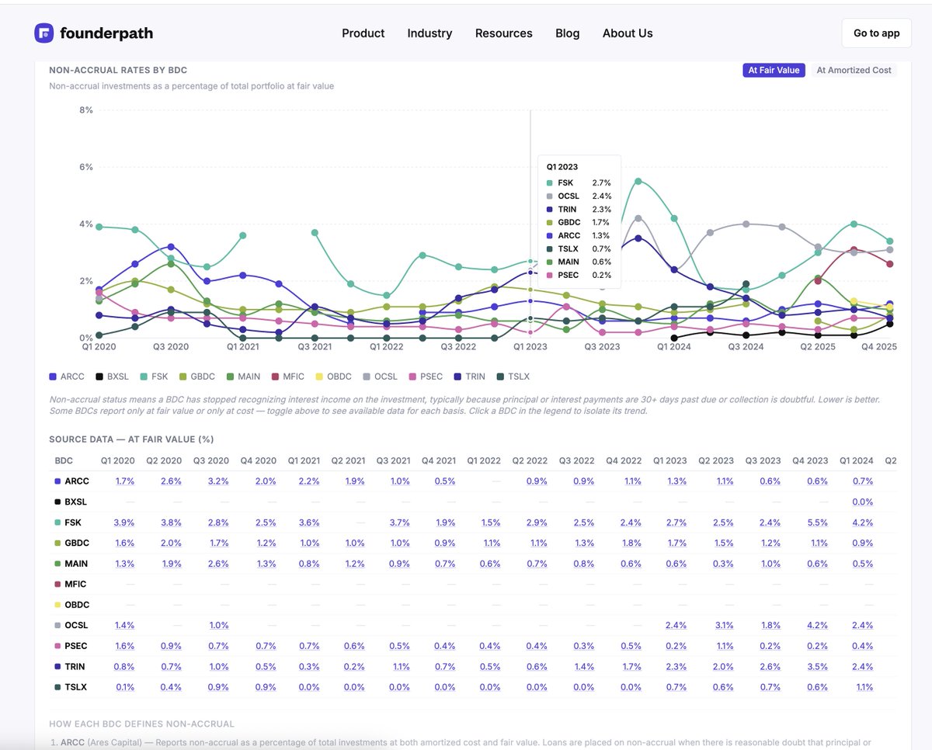Screen dimensions: 932x750
Task: Click the PSEC 0.2% tooltip entry
Action: pyautogui.click(x=579, y=275)
